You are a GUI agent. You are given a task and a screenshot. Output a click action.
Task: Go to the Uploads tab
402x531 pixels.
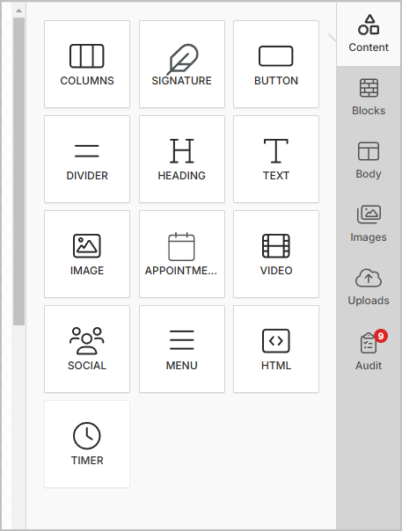pos(369,287)
